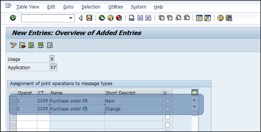Click the ZZFR cell in the Change row
The height and width of the screenshot is (132, 261).
tap(43, 109)
